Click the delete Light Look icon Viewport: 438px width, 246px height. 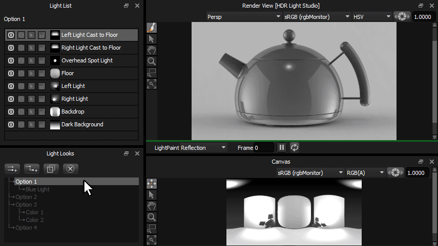[x=71, y=168]
